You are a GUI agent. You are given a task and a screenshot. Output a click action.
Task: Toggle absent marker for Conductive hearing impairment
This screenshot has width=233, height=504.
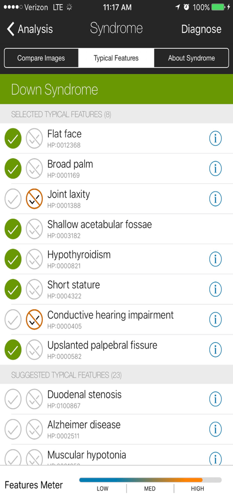pyautogui.click(x=34, y=320)
